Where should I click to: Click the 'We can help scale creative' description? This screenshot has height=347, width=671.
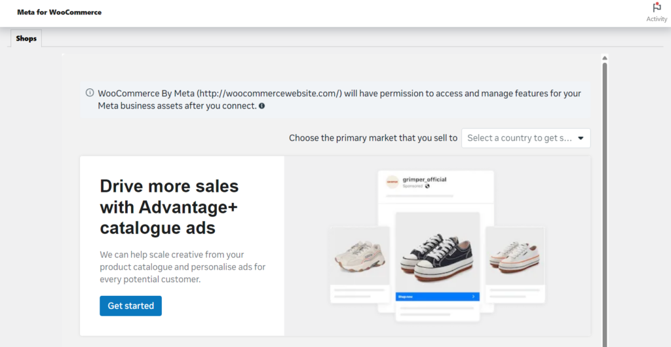point(182,266)
